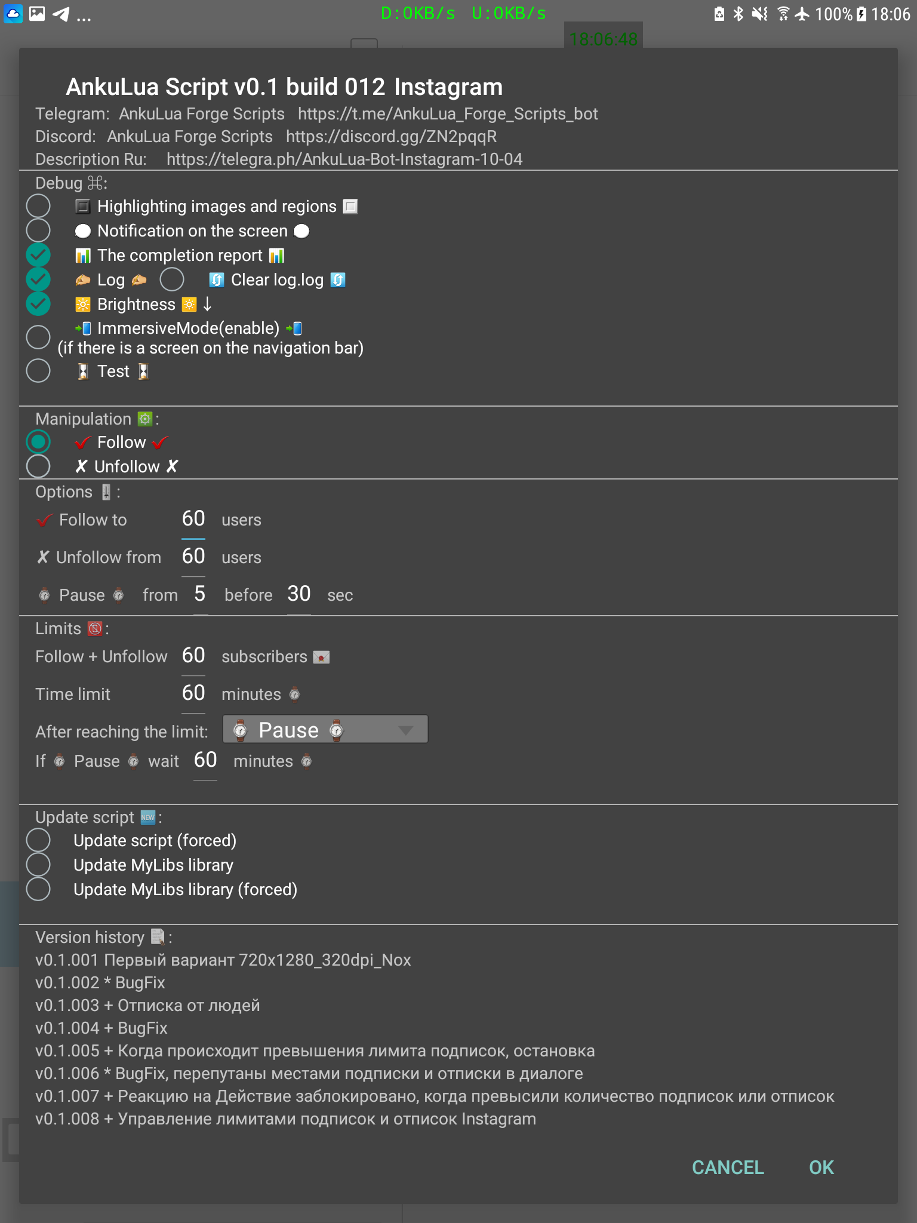Edit the Time limit minutes field
The height and width of the screenshot is (1223, 917).
click(x=193, y=693)
